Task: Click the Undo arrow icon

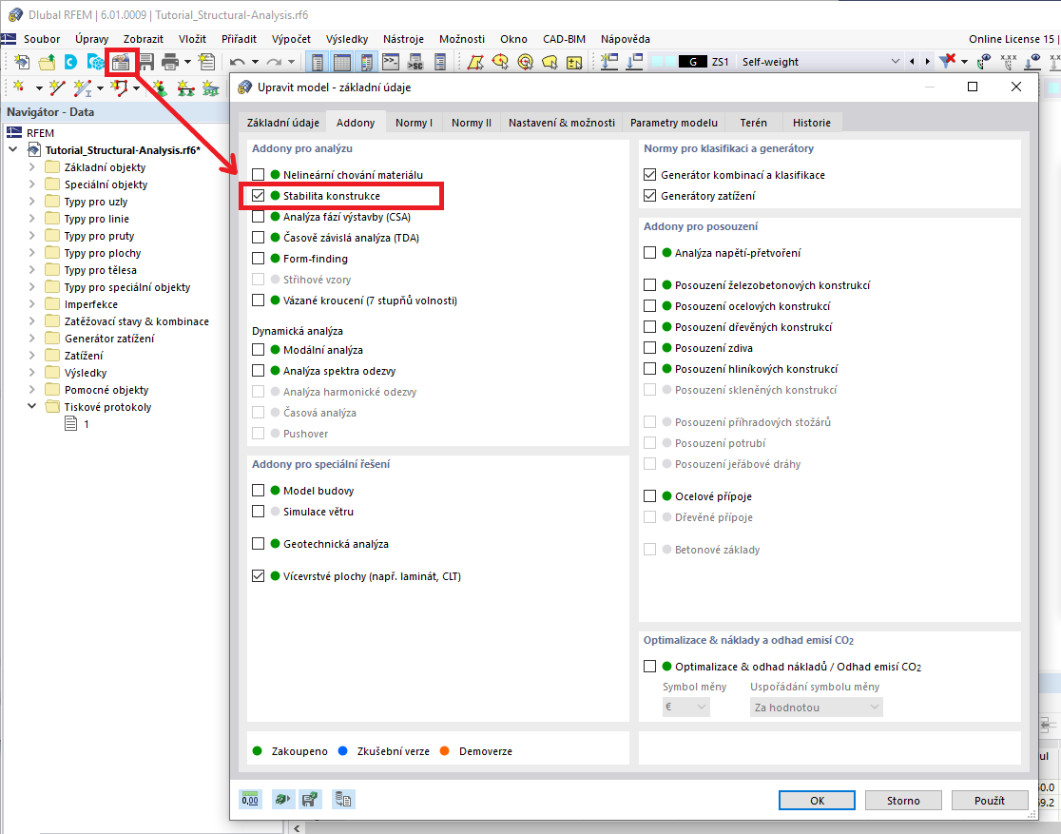Action: click(238, 62)
